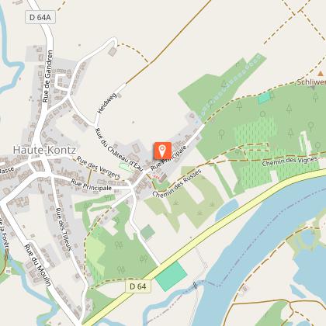Click the dark green square near the white track
Viewport: 326px width, 326px height.
click(147, 232)
